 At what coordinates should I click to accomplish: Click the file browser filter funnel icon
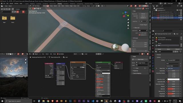click(23, 12)
